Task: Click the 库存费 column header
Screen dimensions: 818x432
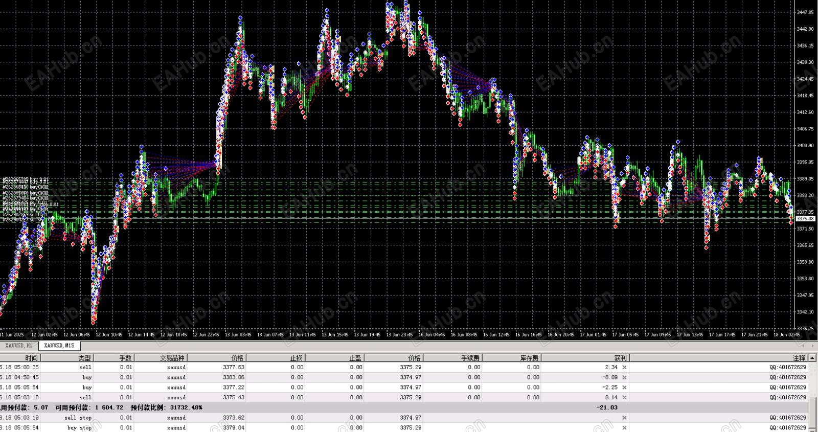Action: click(x=511, y=358)
